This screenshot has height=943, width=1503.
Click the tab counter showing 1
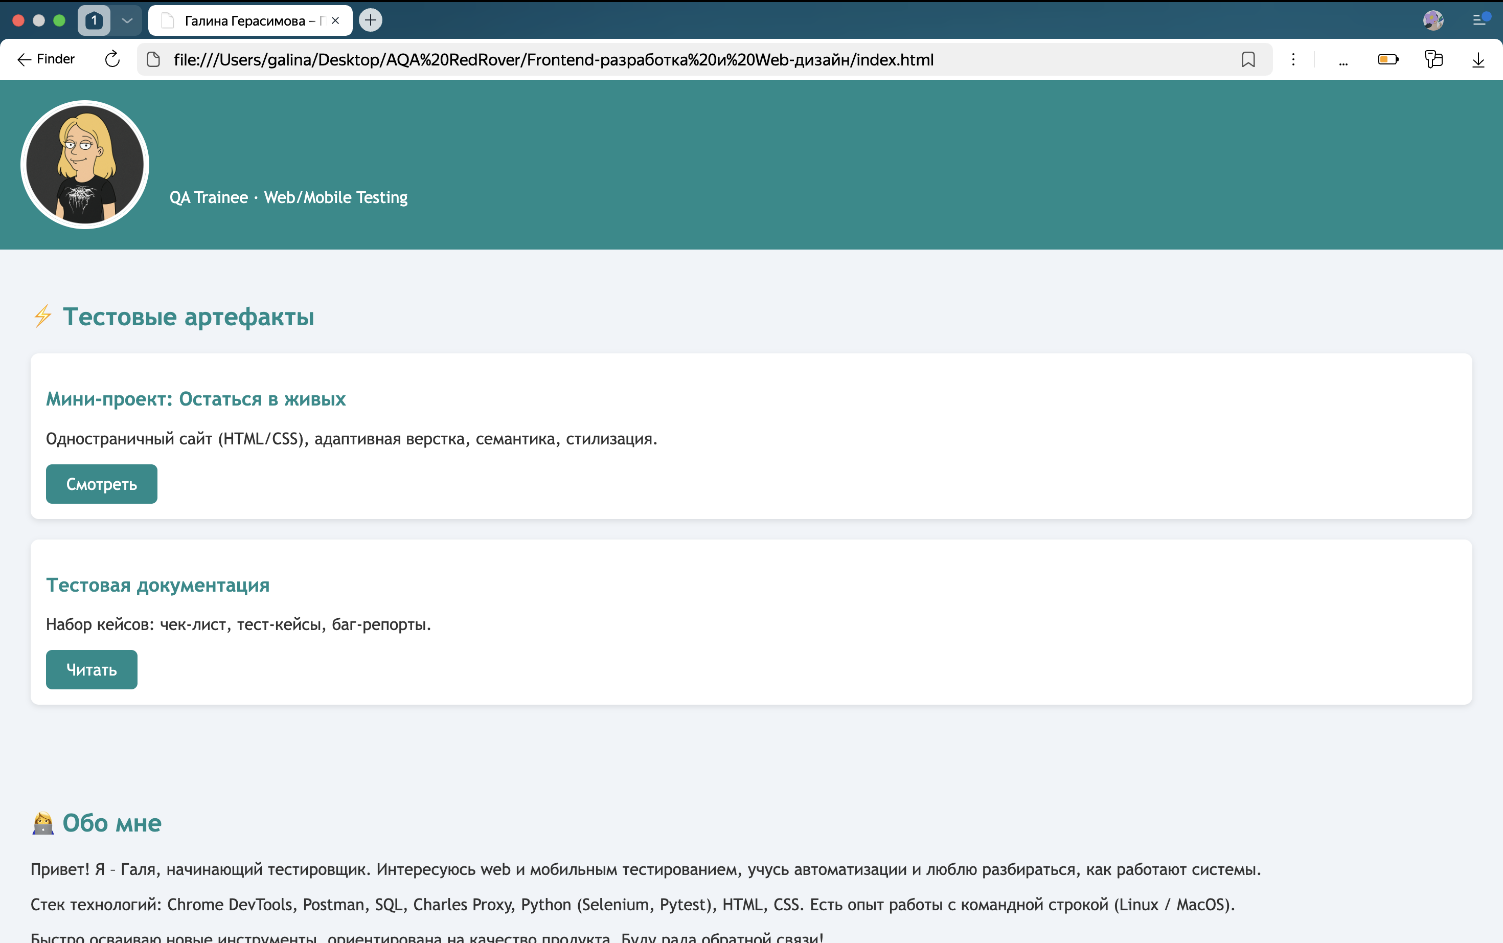point(94,20)
